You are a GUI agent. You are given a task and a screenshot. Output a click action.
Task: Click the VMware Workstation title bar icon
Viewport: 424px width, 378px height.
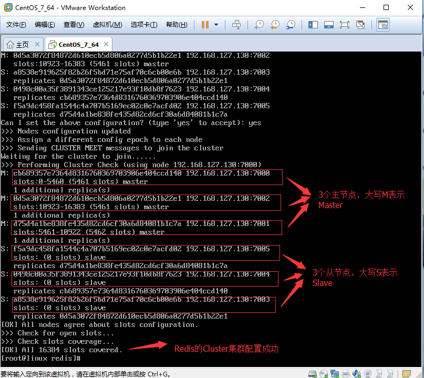[x=8, y=7]
